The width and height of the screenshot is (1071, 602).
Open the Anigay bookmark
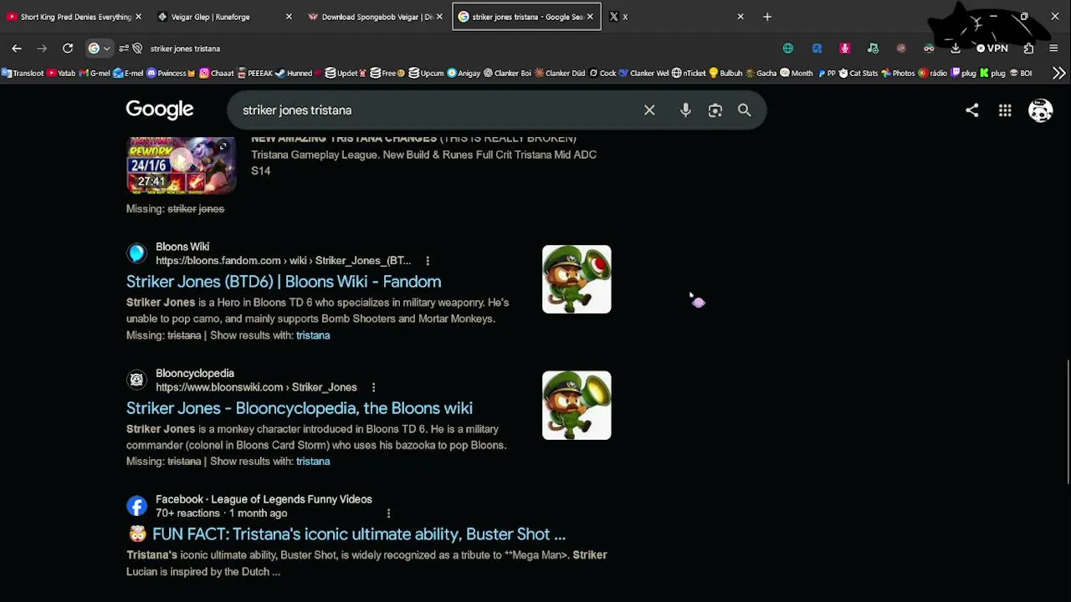point(464,74)
